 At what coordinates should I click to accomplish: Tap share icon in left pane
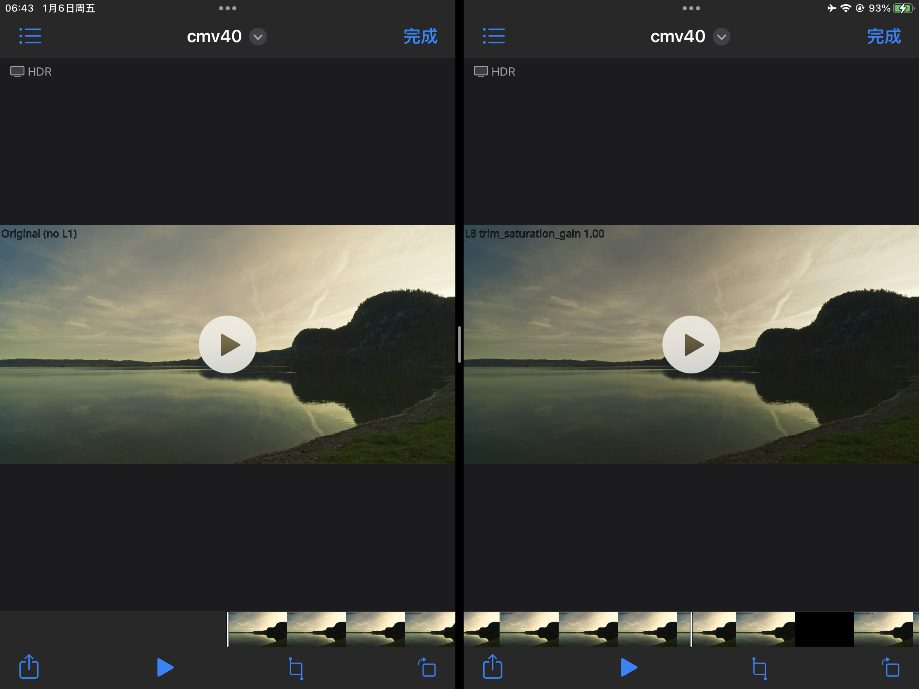point(29,667)
